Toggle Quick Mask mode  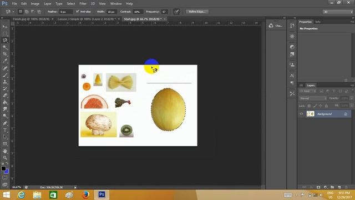pos(5,178)
